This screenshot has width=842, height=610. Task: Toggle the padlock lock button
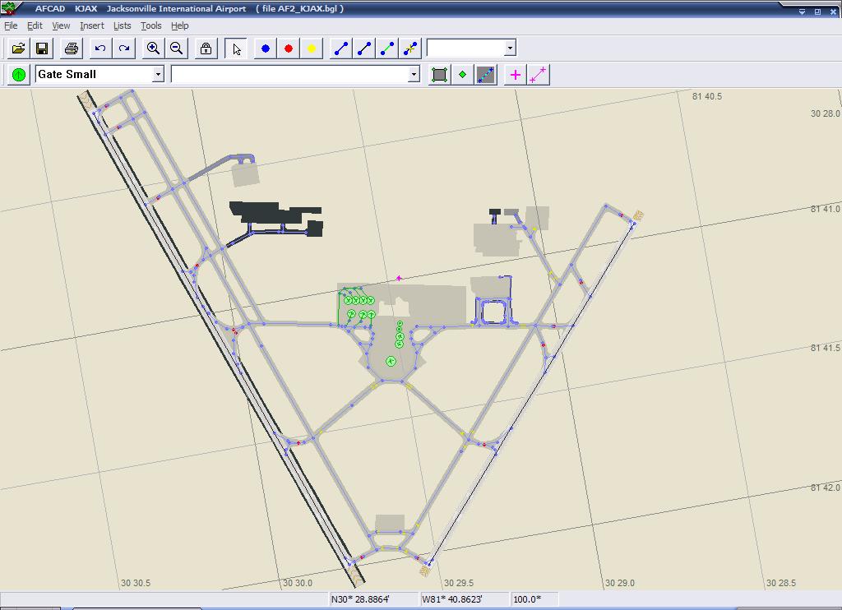click(x=206, y=49)
